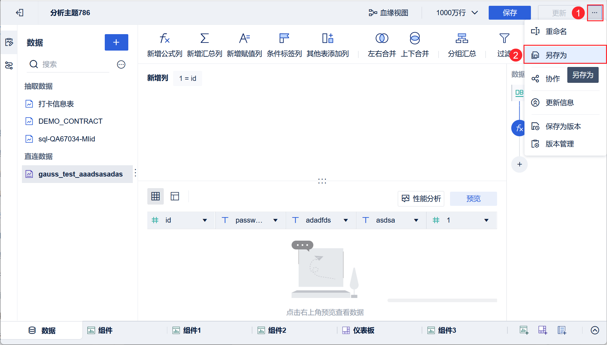Screen dimensions: 607x345
Task: Click the 分组汇总 tool
Action: click(x=462, y=45)
